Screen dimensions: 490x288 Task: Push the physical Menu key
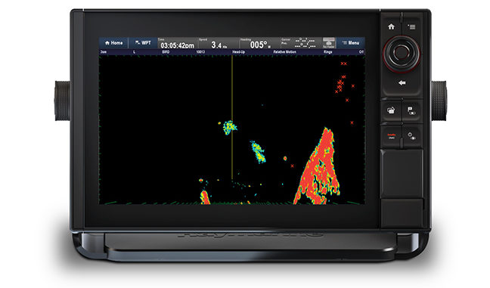pyautogui.click(x=412, y=27)
